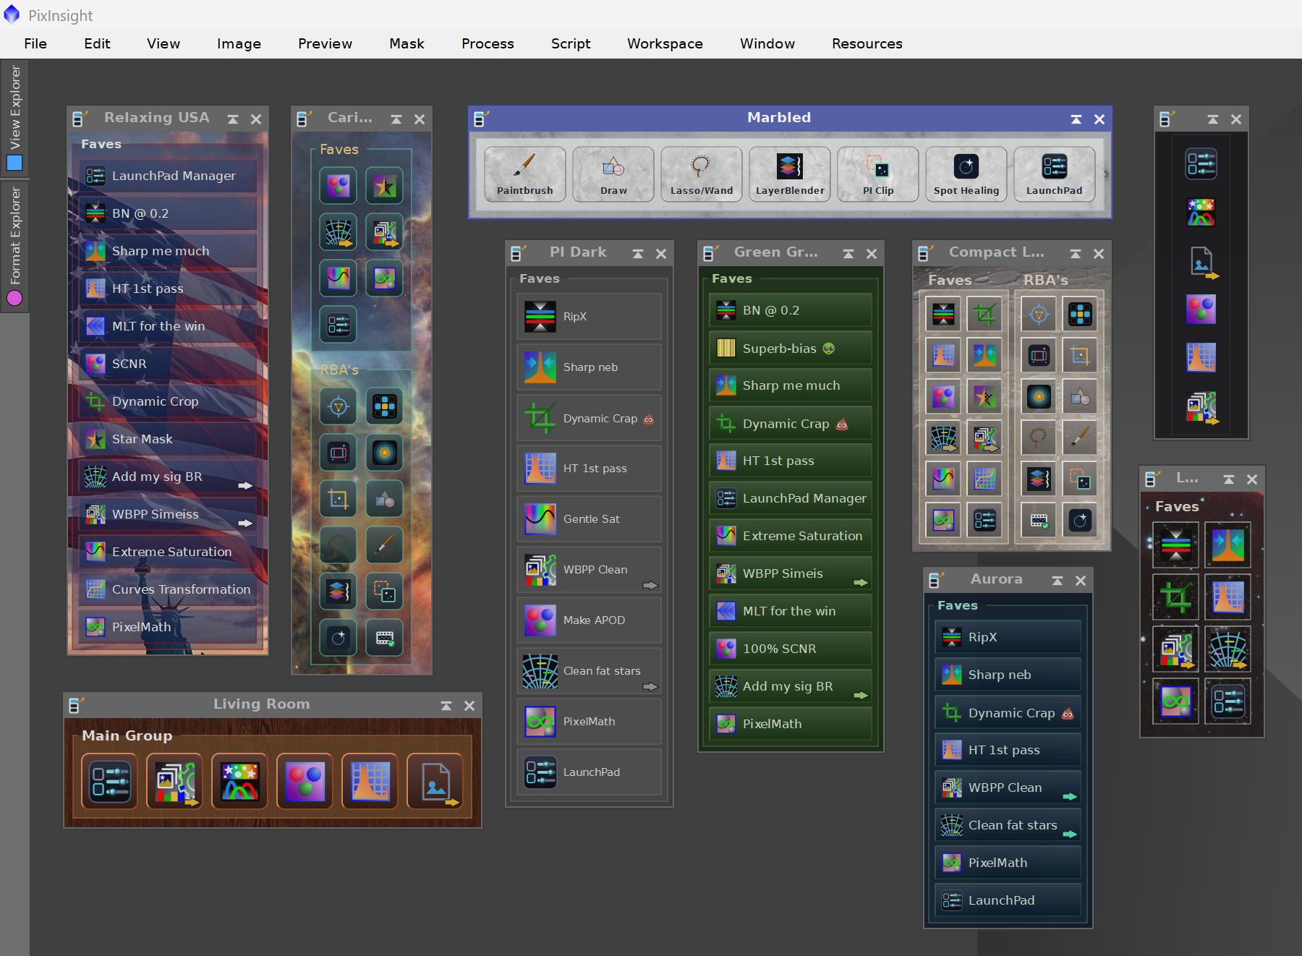
Task: Open the Lasso/Wand tool
Action: [702, 174]
